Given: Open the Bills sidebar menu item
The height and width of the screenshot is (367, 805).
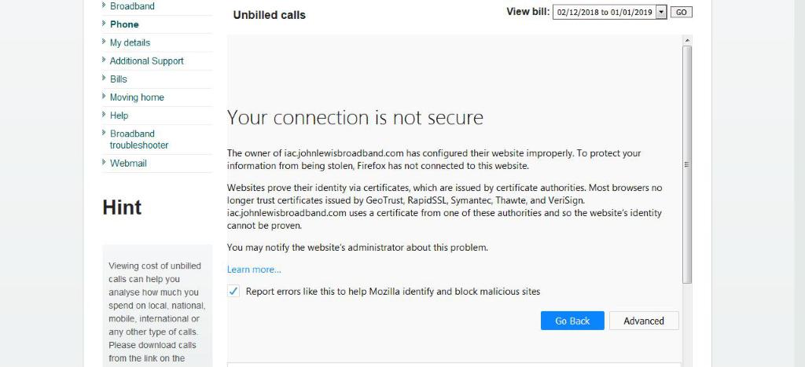Looking at the screenshot, I should click(x=119, y=79).
